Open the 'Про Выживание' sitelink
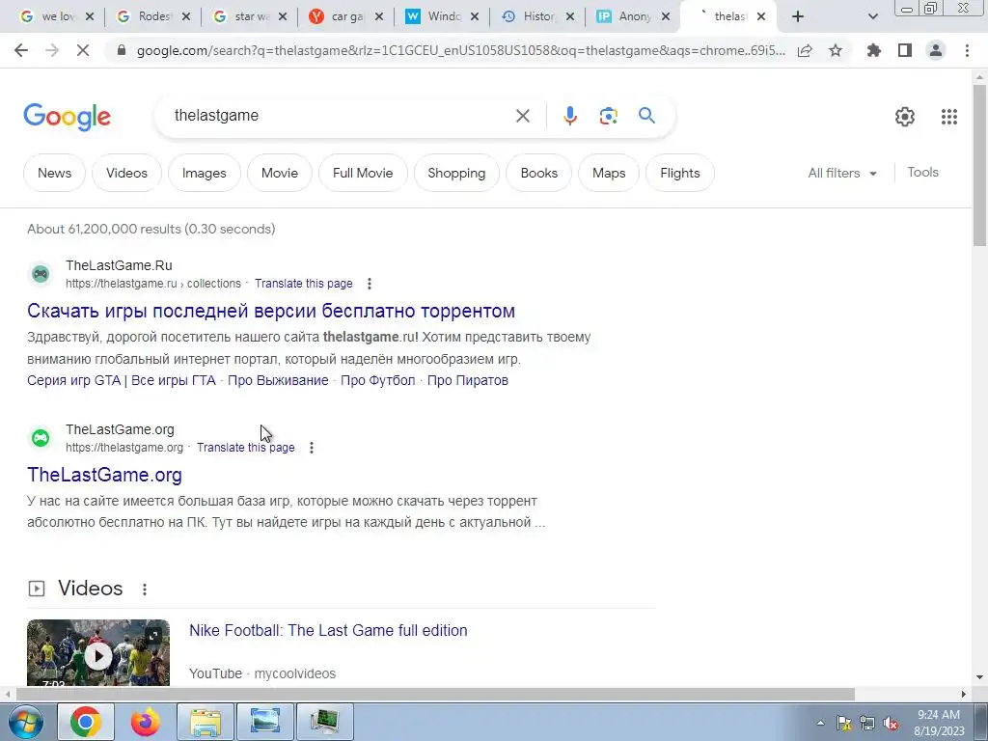Image resolution: width=988 pixels, height=741 pixels. (x=278, y=380)
